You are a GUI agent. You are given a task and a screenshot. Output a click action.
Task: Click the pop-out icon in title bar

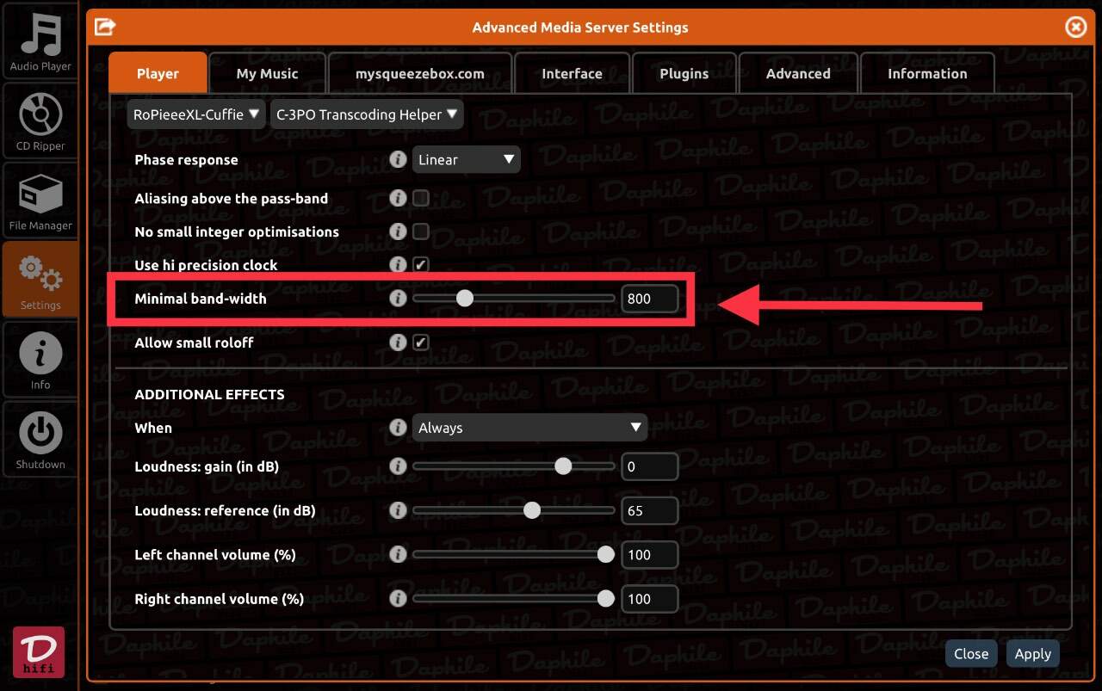(105, 27)
